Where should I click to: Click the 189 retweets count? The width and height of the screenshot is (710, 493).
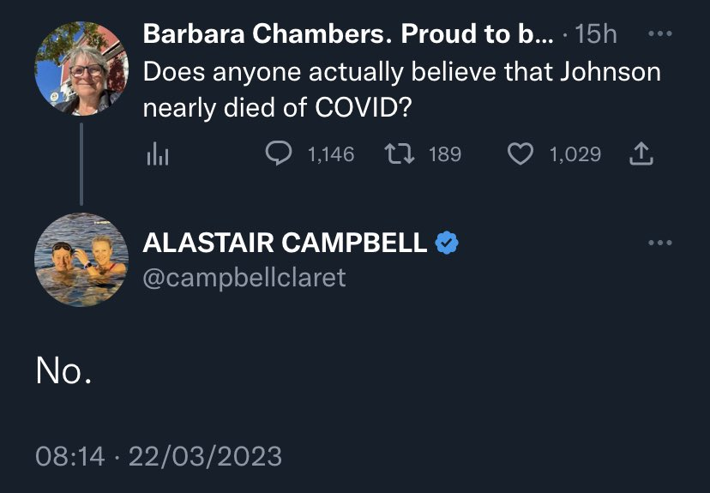tap(444, 154)
